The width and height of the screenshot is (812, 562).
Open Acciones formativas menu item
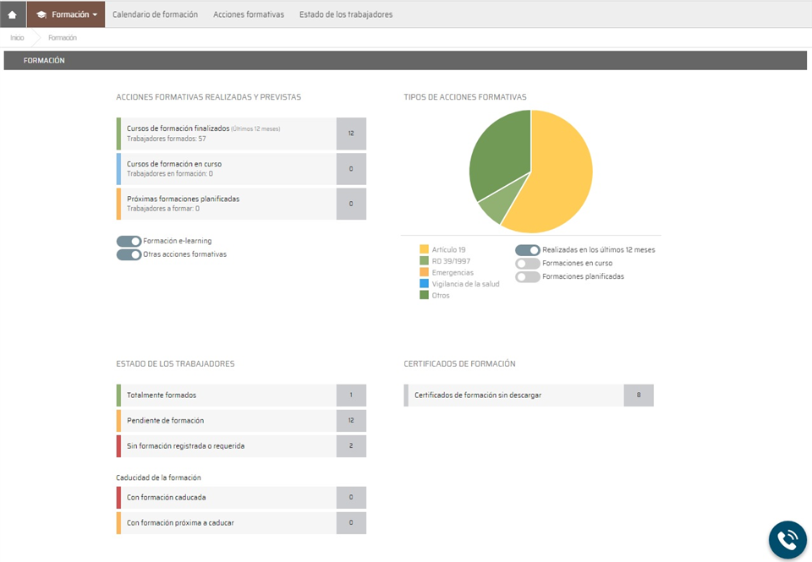tap(249, 14)
